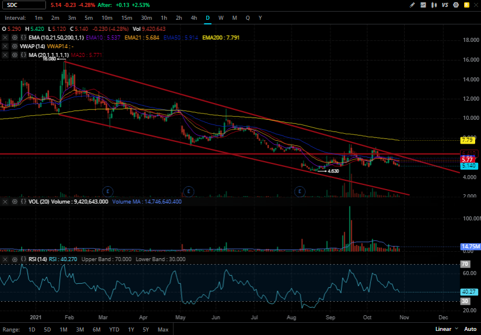Switch interval to 2m
The width and height of the screenshot is (481, 335).
55,18
